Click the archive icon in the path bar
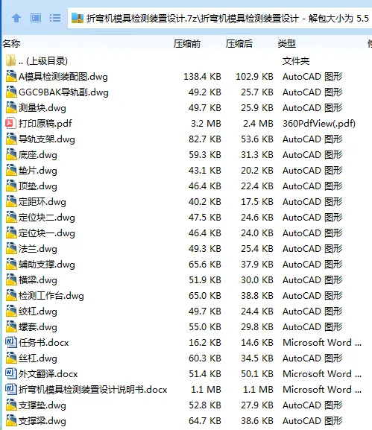Screen dimensions: 372x430 tap(78, 19)
